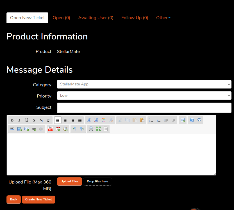Toggle underline formatting
The image size is (234, 210).
27,120
